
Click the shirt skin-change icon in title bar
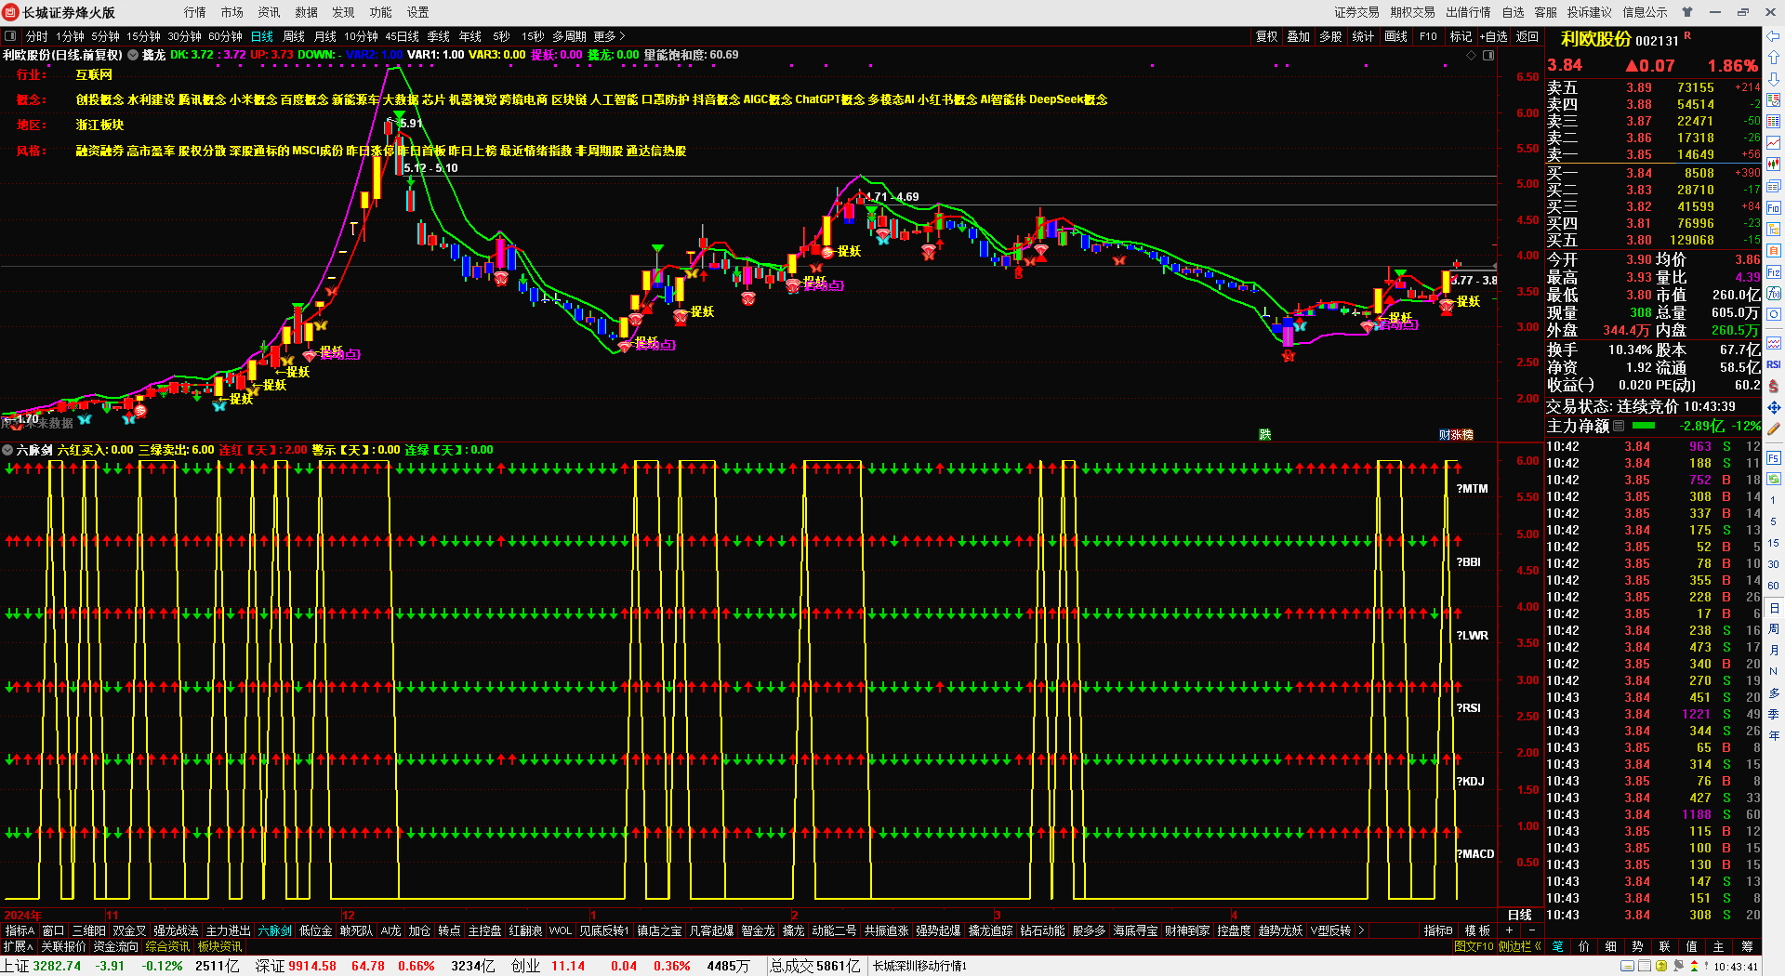(x=1687, y=12)
